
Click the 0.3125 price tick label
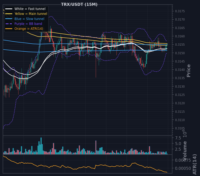pos(180,95)
